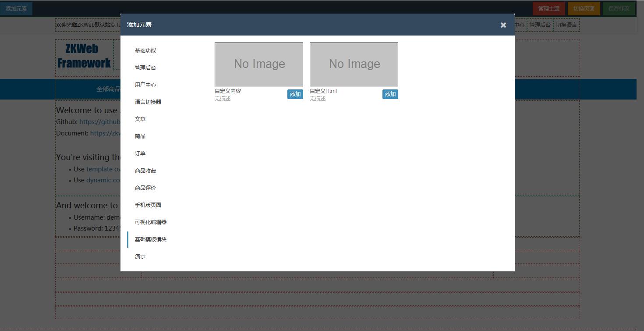Click the 自定义内容 element title
The image size is (644, 331).
(228, 91)
